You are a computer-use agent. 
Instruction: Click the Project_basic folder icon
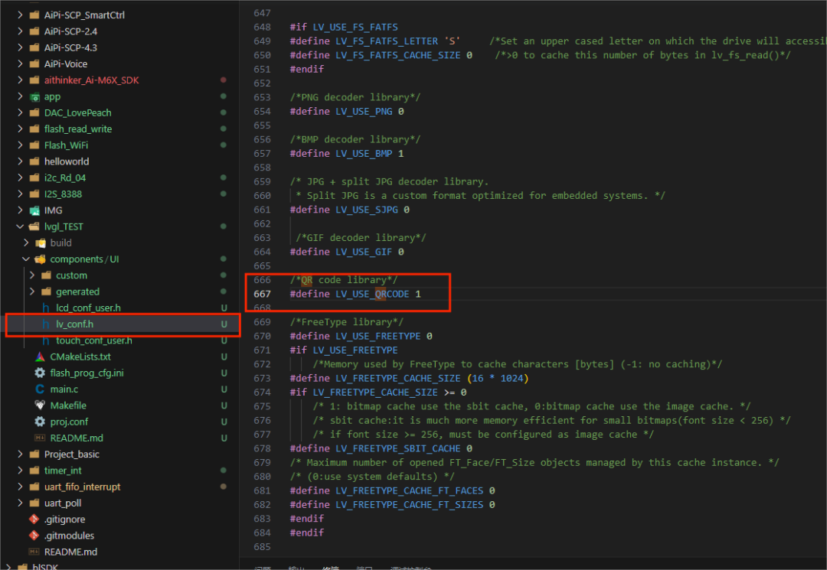tap(34, 454)
